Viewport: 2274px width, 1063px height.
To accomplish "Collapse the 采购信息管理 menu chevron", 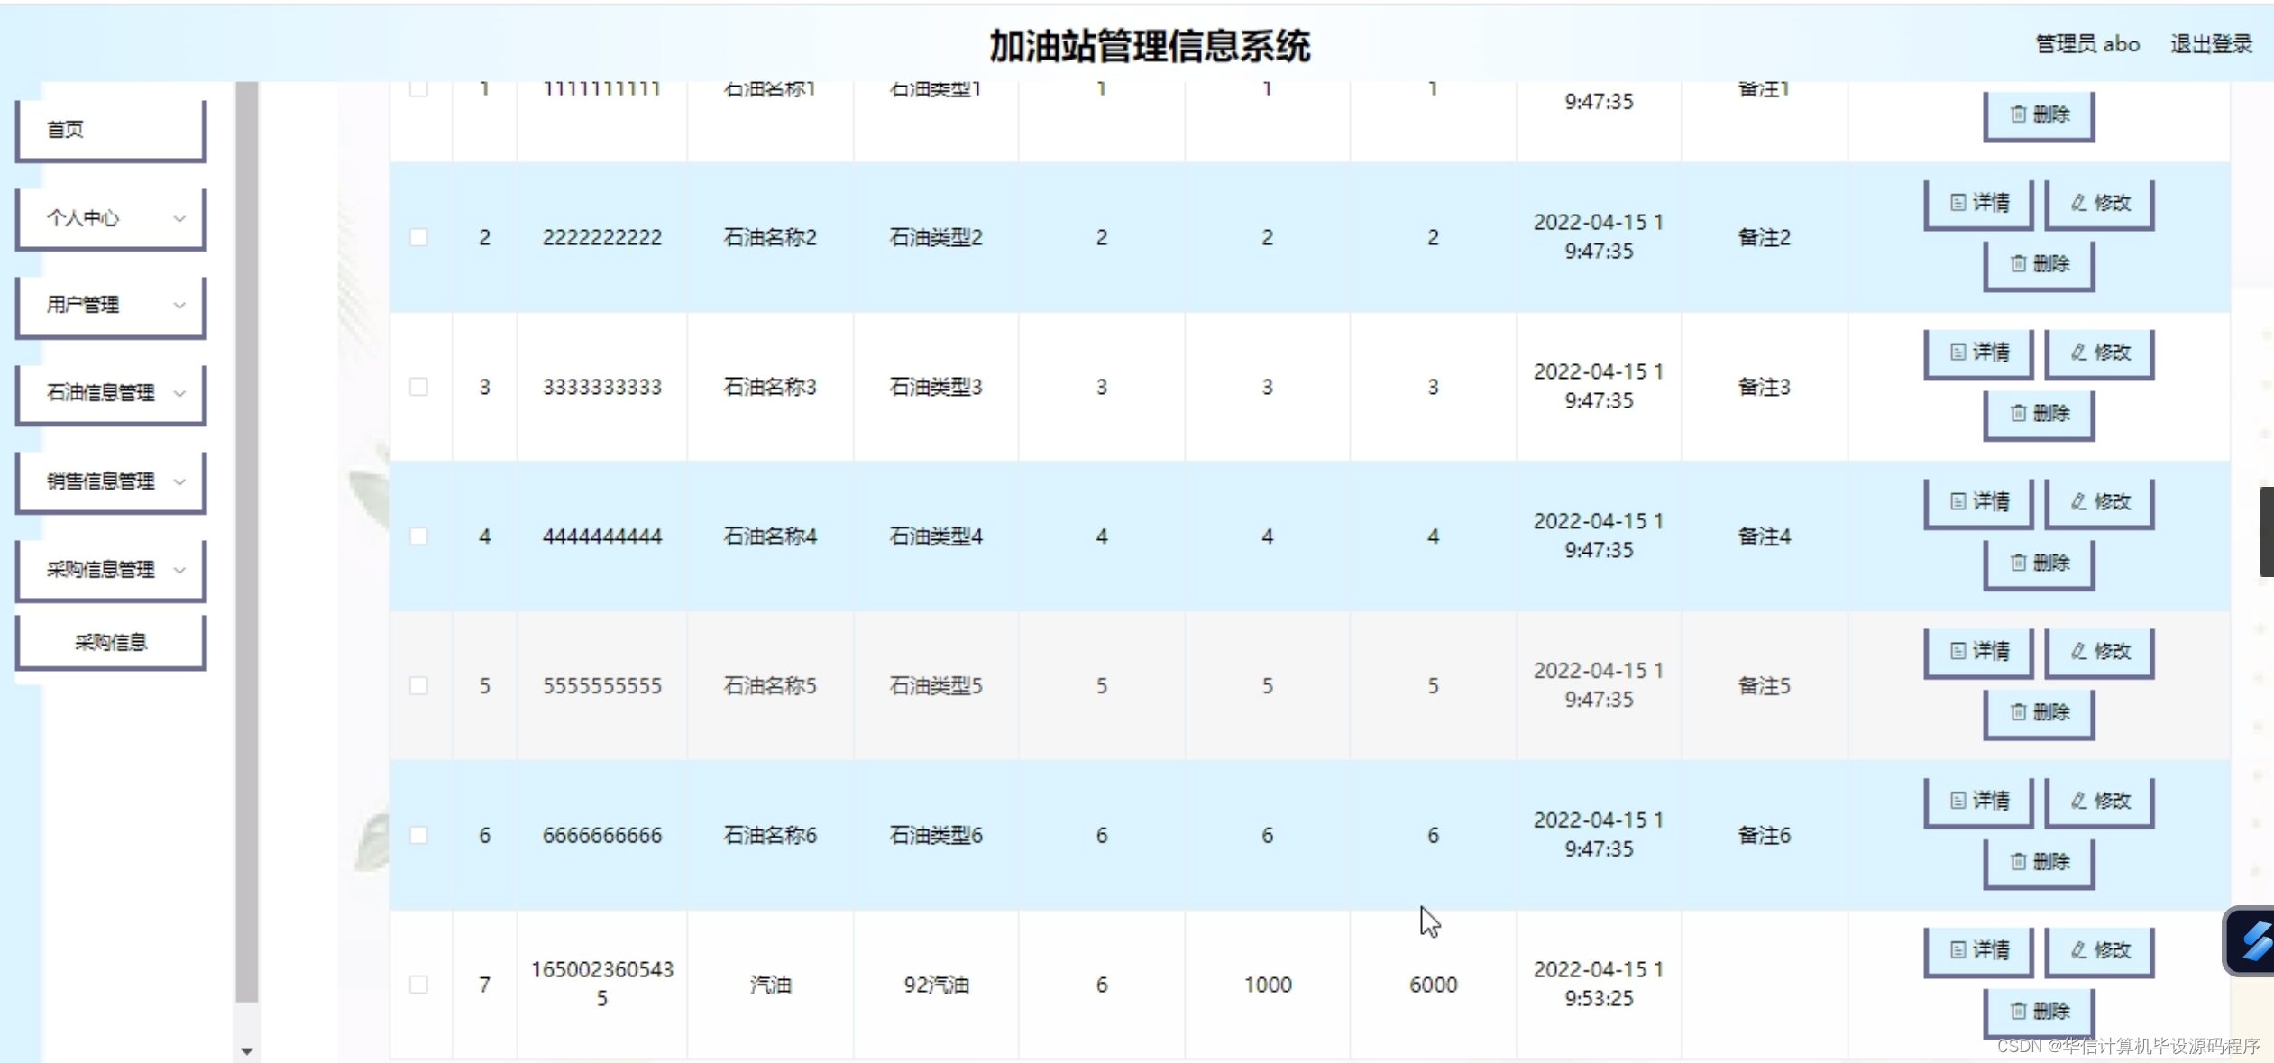I will 179,570.
